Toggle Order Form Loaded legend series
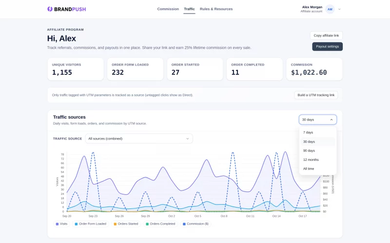The width and height of the screenshot is (390, 243). click(x=91, y=224)
